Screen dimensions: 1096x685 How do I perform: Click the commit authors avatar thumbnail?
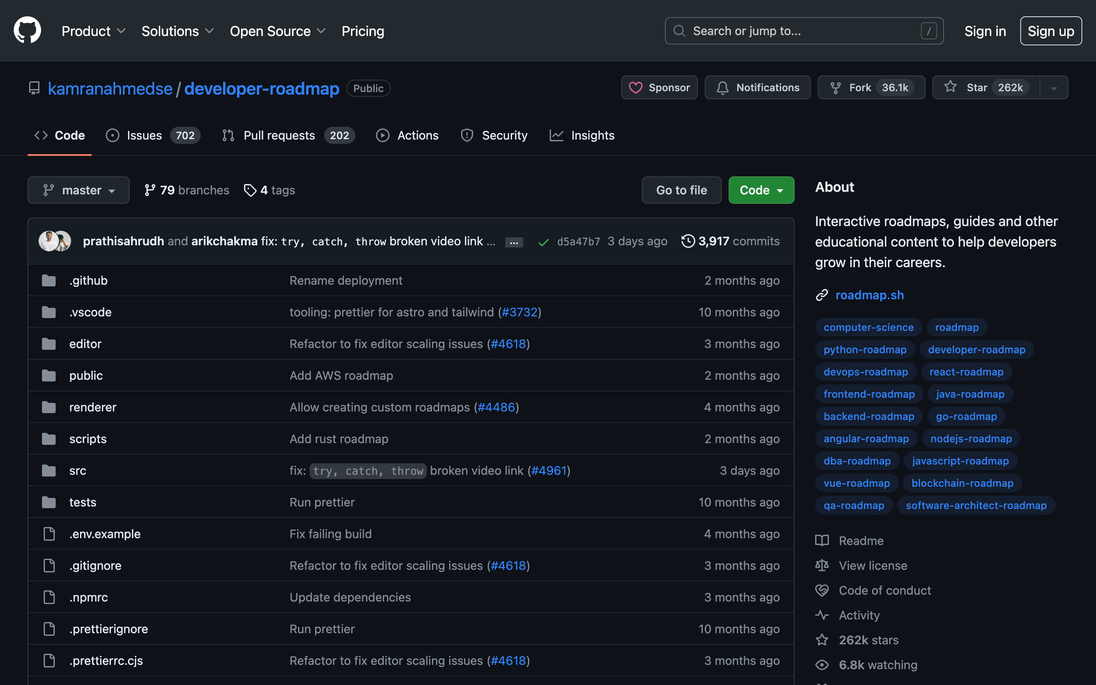click(x=55, y=241)
